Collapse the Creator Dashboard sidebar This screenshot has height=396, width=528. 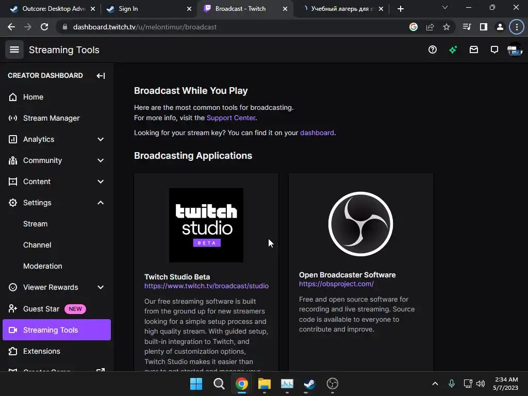tap(101, 76)
